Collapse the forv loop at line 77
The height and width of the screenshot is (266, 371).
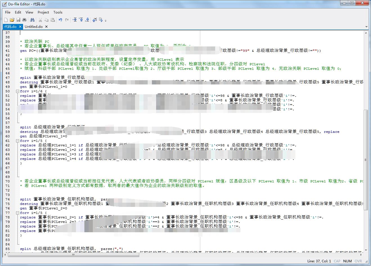point(17,213)
